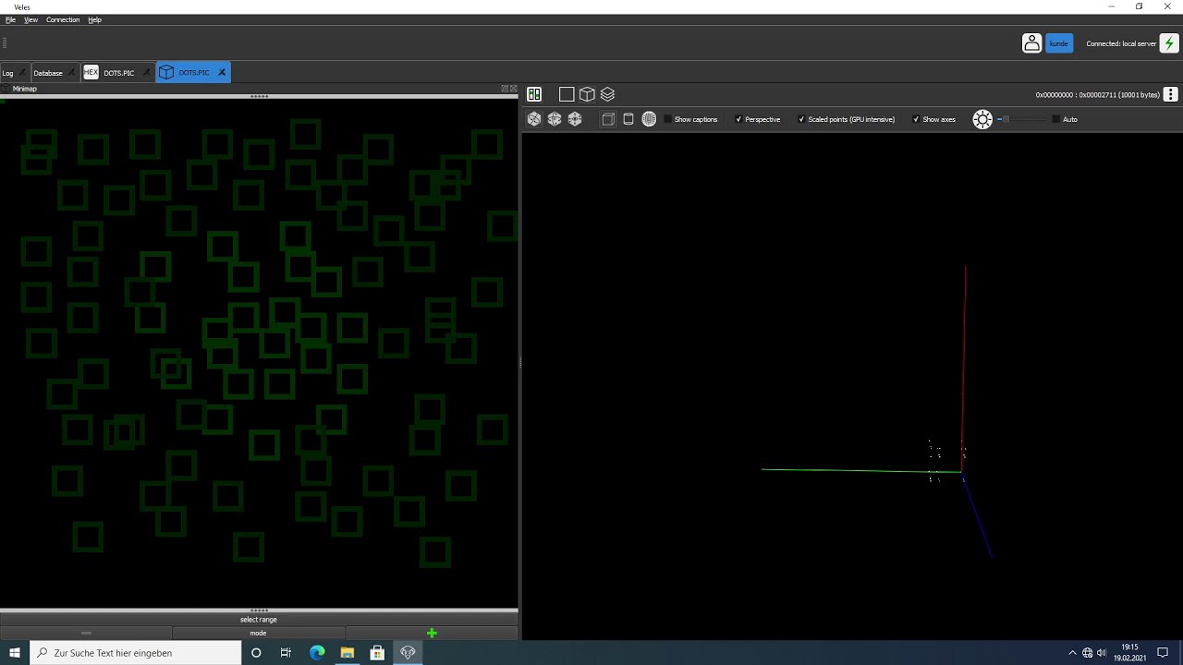Open the Task View taskbar icon

click(286, 652)
